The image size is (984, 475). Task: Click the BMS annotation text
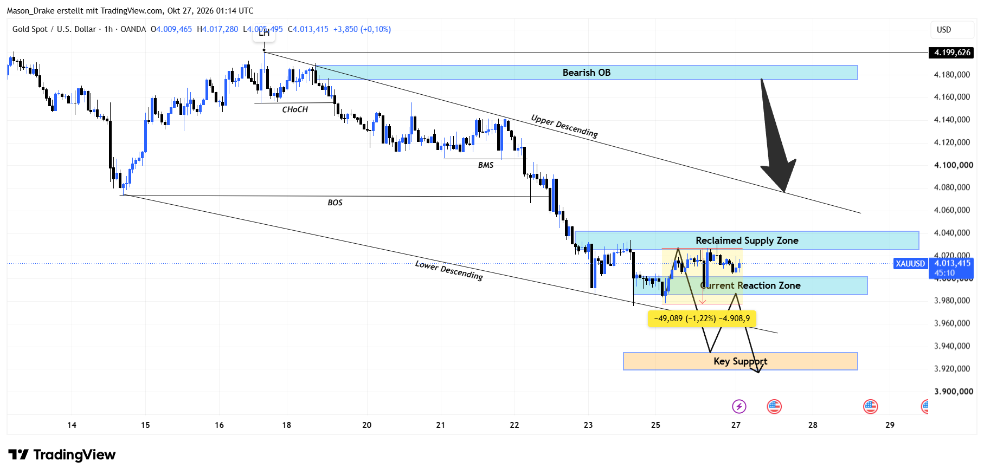pyautogui.click(x=486, y=165)
